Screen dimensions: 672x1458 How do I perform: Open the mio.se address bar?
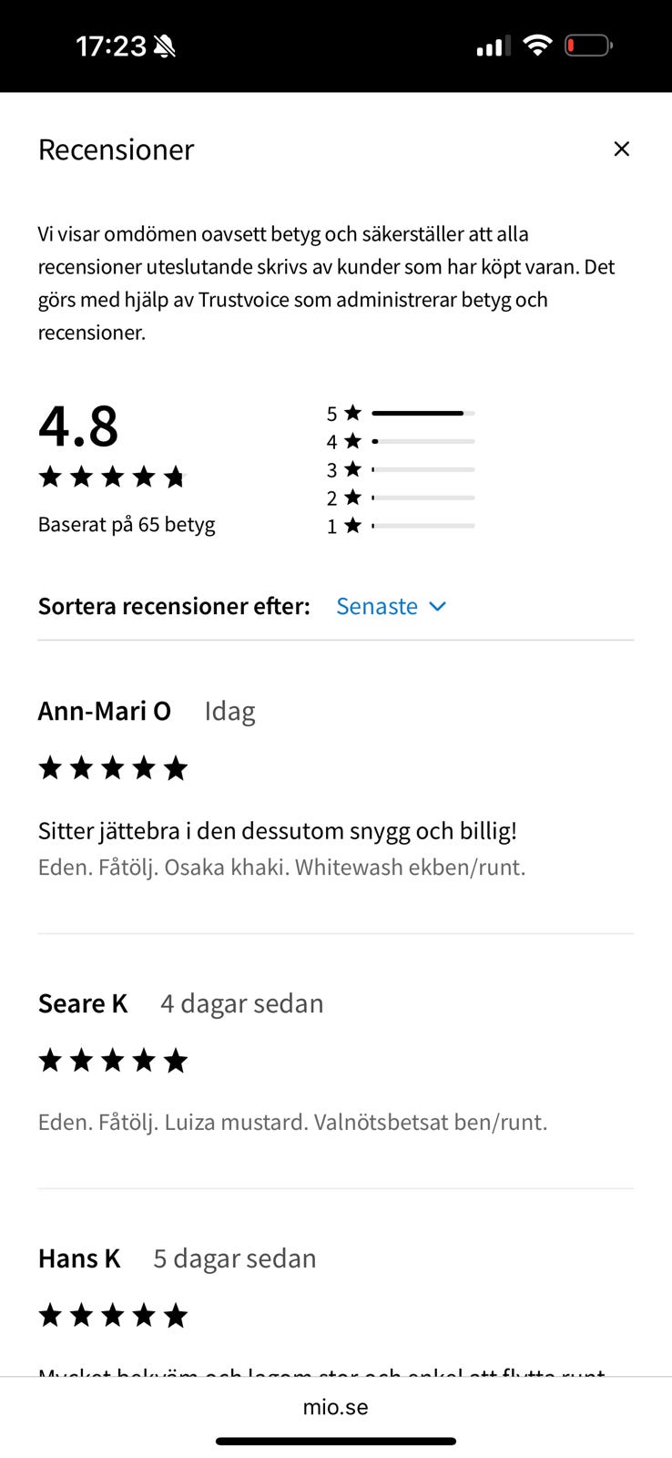[336, 1407]
